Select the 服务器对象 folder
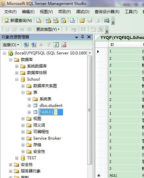 (x=31, y=171)
